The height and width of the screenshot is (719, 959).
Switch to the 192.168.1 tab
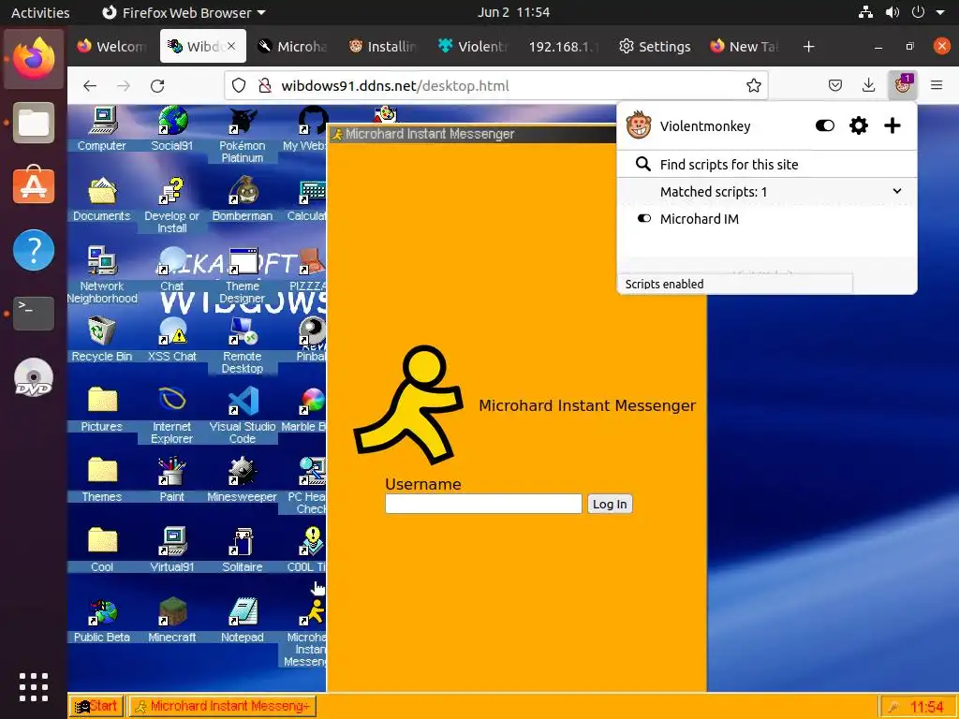tap(564, 47)
